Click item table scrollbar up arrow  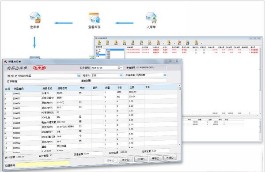pyautogui.click(x=179, y=86)
